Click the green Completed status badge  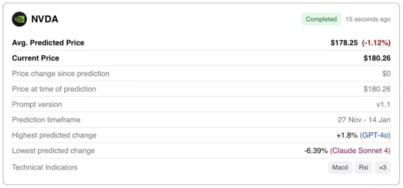[321, 19]
